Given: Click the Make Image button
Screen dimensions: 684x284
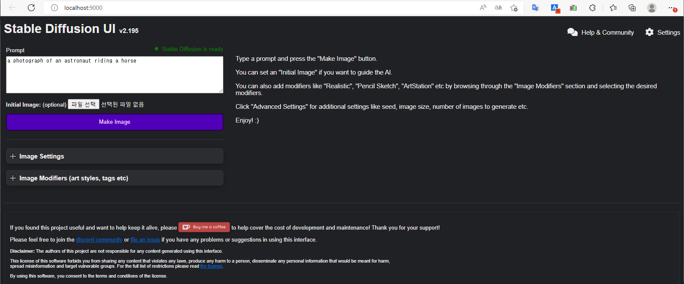Looking at the screenshot, I should [115, 122].
